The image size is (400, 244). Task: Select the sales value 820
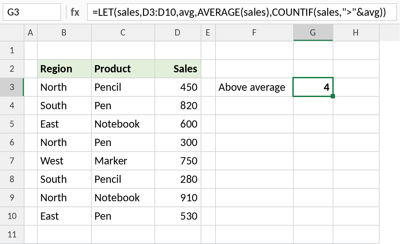tap(178, 106)
